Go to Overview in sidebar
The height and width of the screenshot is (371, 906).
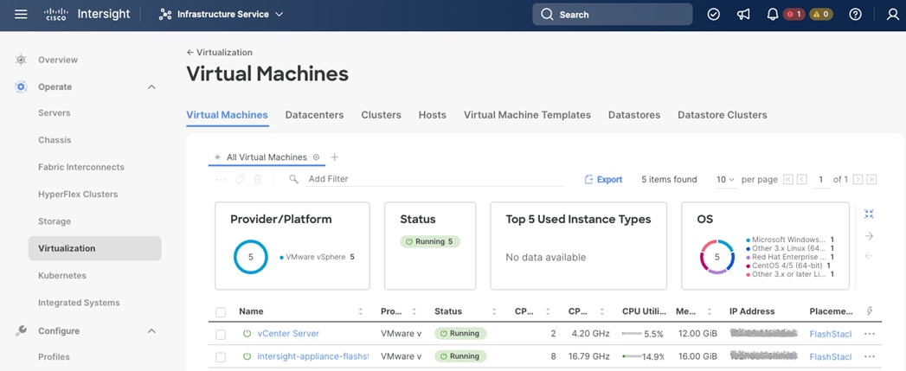pos(58,60)
